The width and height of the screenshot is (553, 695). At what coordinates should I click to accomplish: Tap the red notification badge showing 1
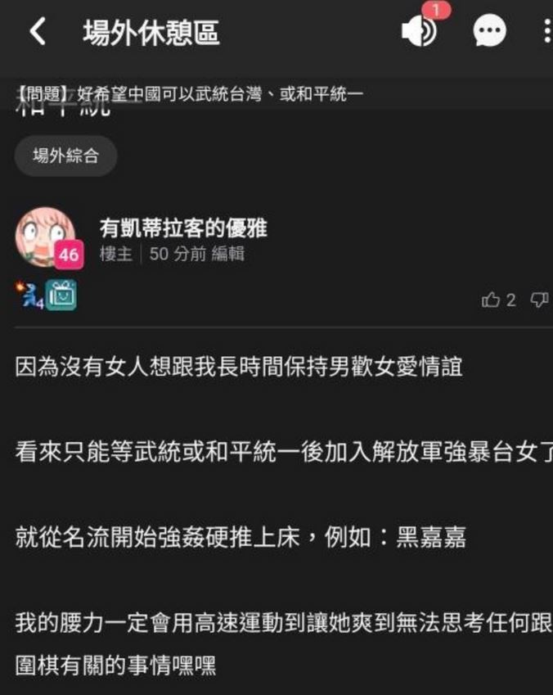(436, 10)
